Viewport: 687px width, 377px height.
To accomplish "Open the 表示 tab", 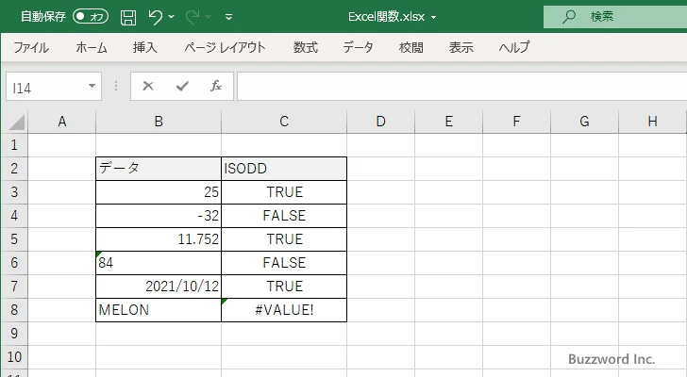I will (x=461, y=47).
